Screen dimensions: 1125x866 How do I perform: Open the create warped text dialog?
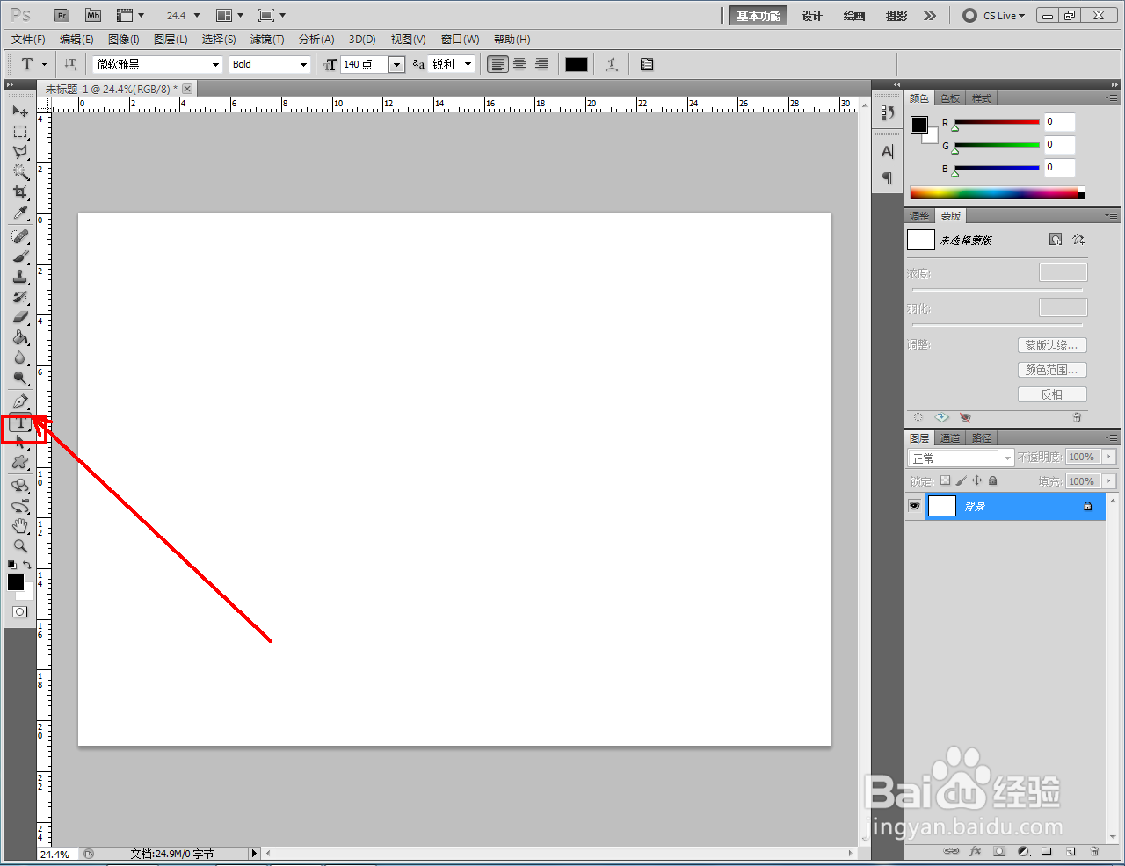[612, 64]
